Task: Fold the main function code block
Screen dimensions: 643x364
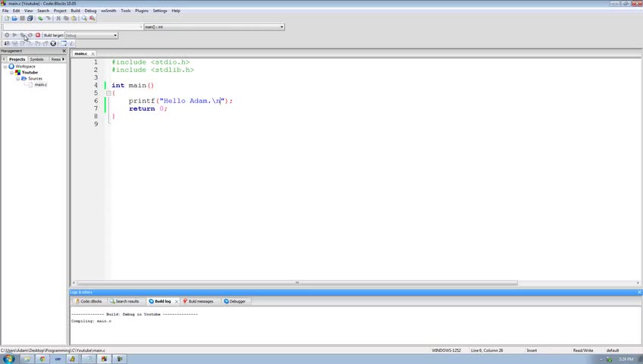Action: (108, 93)
